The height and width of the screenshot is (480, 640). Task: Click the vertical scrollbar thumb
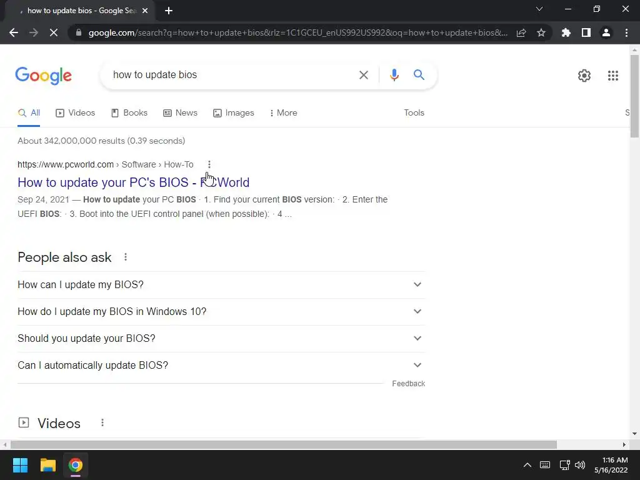[x=634, y=96]
